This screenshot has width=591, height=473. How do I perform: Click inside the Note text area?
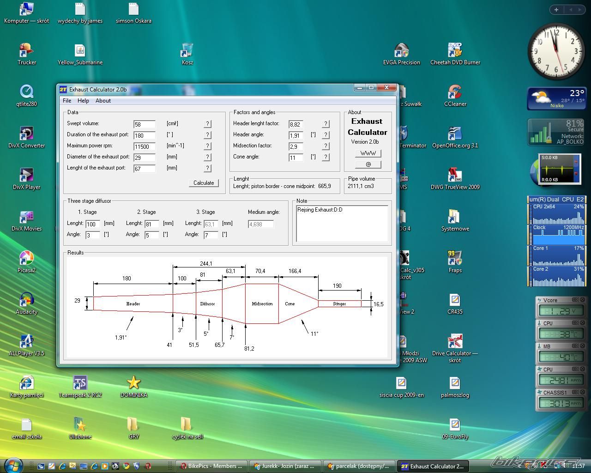tap(342, 224)
